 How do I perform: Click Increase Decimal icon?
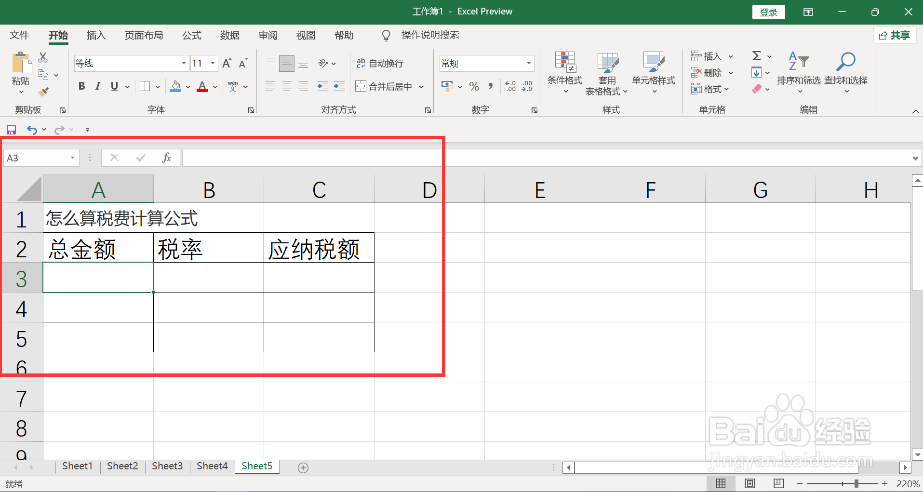(x=510, y=86)
